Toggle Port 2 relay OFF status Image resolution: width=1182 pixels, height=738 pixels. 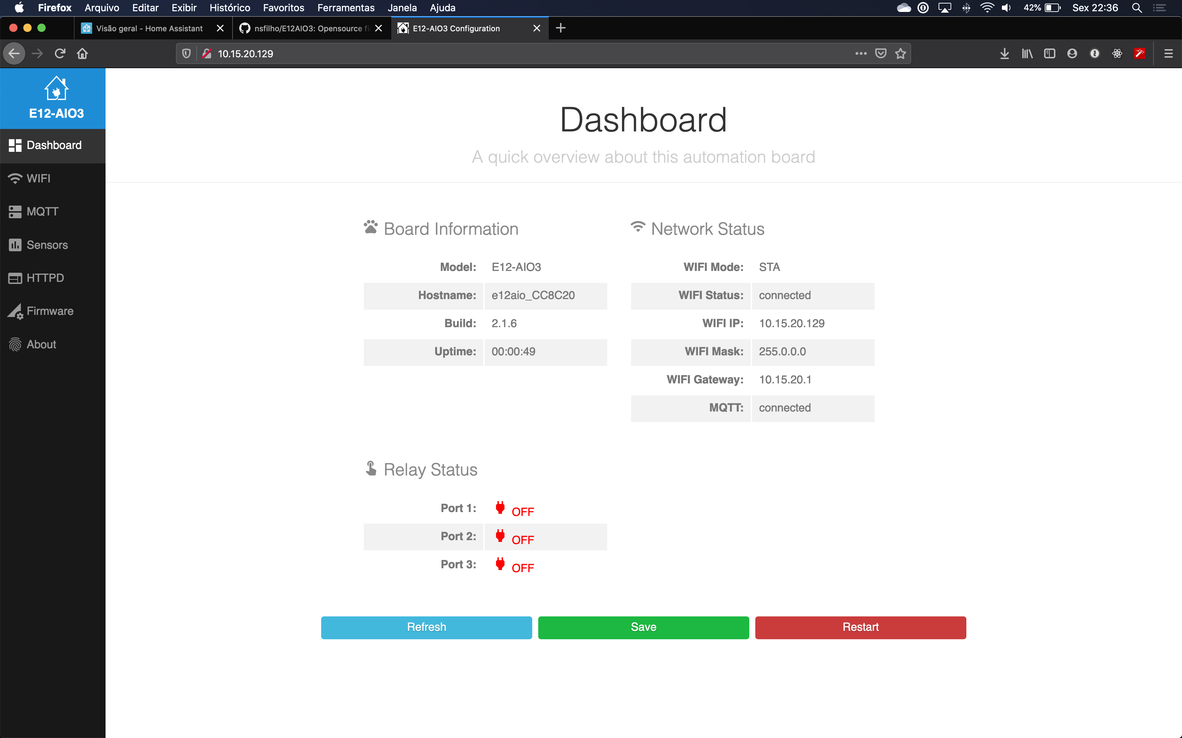click(x=522, y=540)
